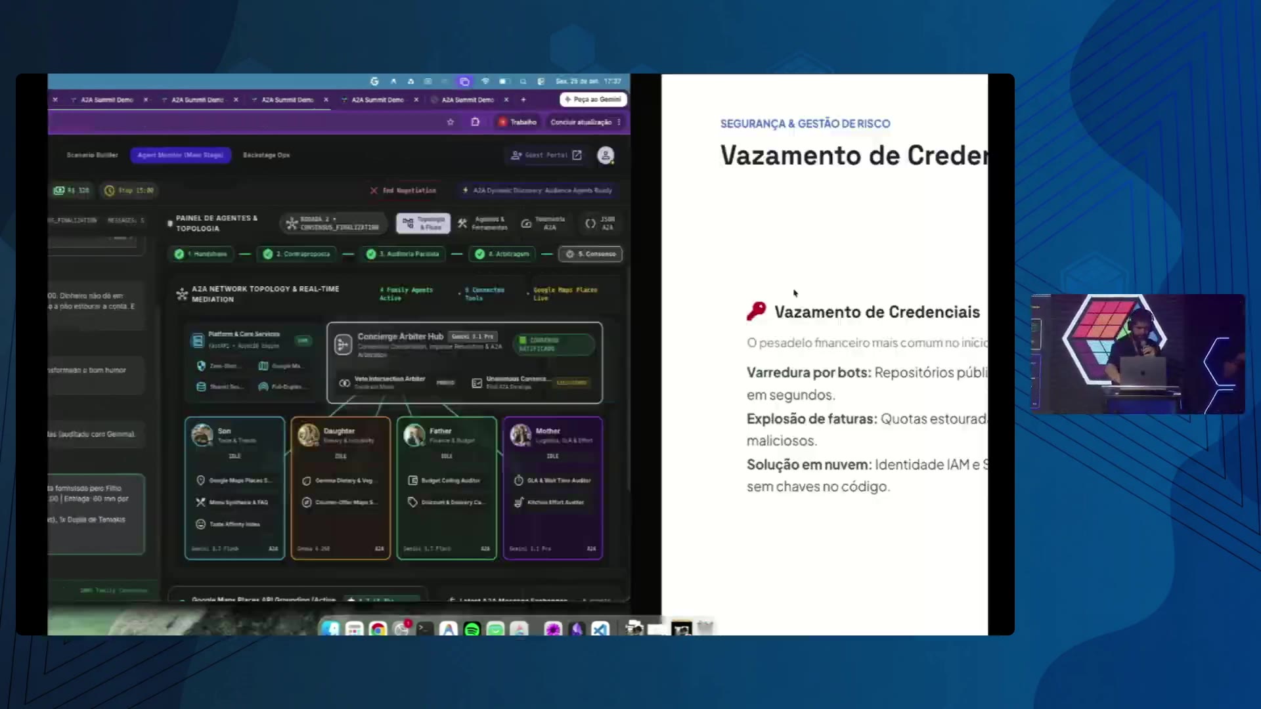Select Topologia & Fluxo view

pos(424,223)
